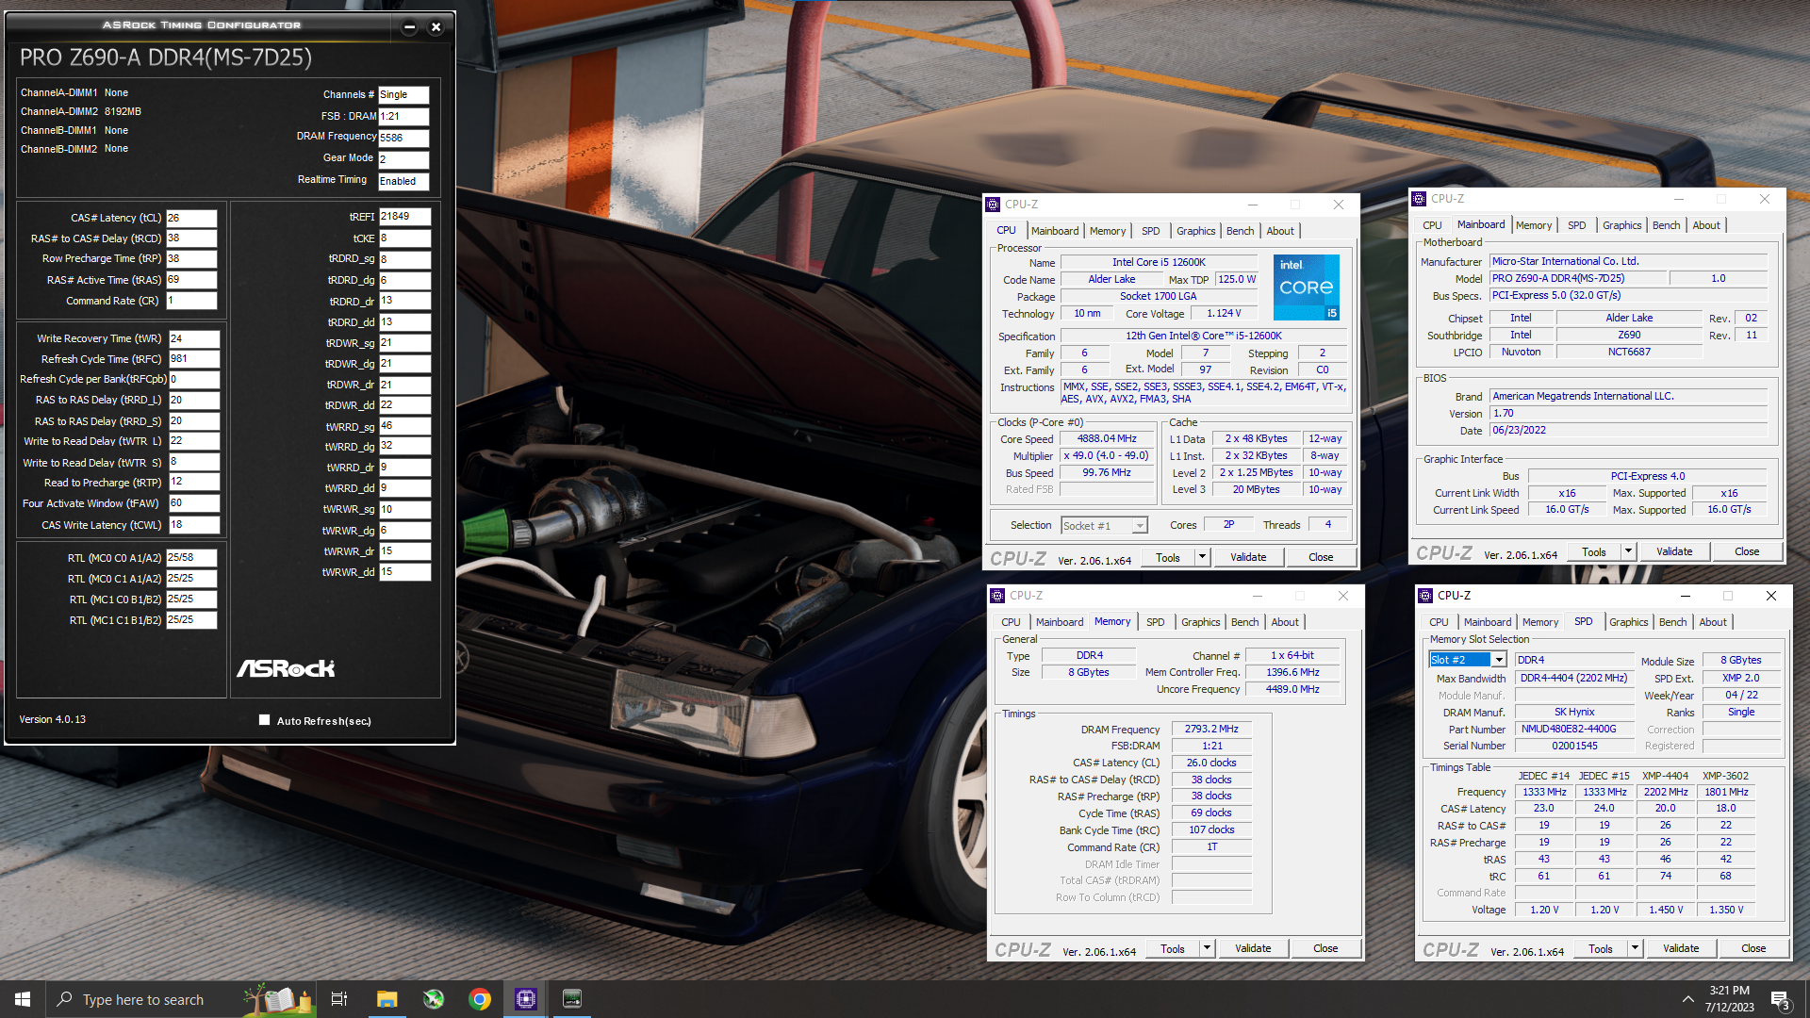Click the Realtime Timing Enabled field
This screenshot has height=1018, width=1810.
pyautogui.click(x=403, y=181)
